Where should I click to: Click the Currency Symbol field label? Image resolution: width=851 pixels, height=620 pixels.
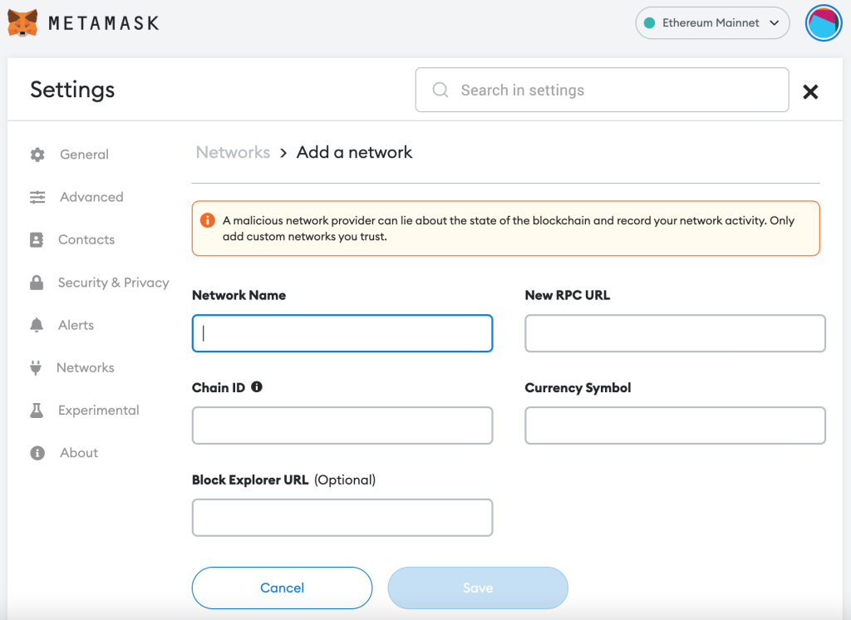pos(578,387)
